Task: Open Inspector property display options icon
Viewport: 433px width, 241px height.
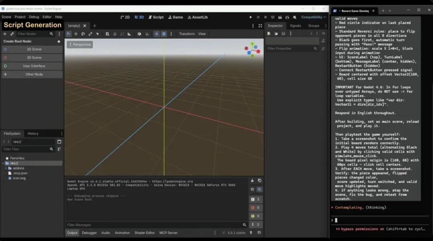Action: tap(323, 48)
